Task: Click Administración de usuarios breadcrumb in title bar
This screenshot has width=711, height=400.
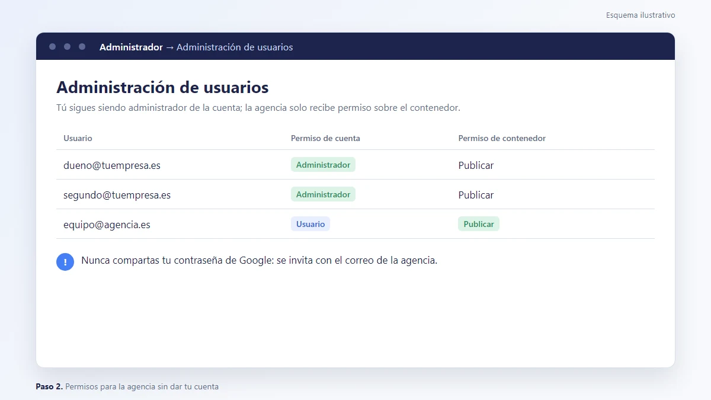Action: click(235, 47)
